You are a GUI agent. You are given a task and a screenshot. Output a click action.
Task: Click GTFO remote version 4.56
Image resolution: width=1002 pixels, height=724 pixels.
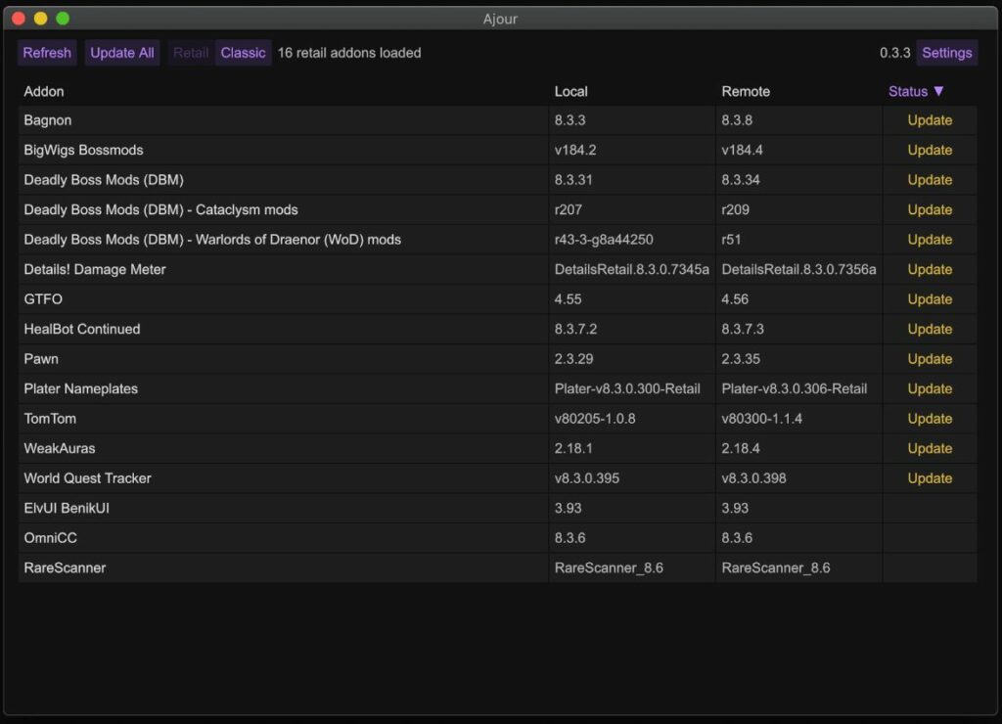click(x=735, y=299)
